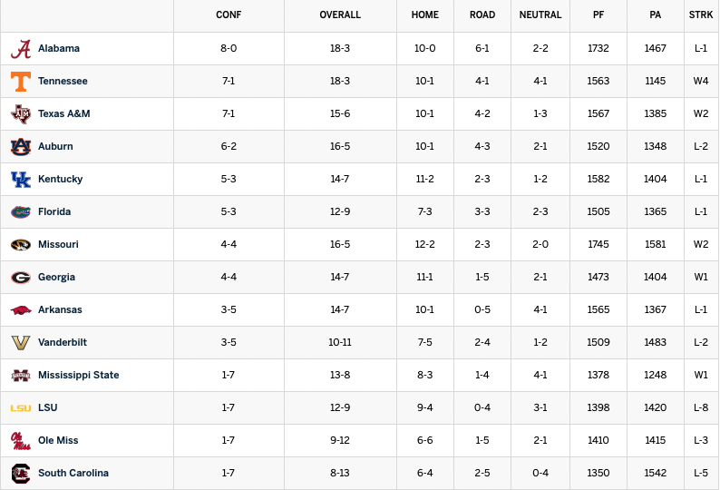Open the Ole Miss team link
720x490 pixels.
click(58, 440)
